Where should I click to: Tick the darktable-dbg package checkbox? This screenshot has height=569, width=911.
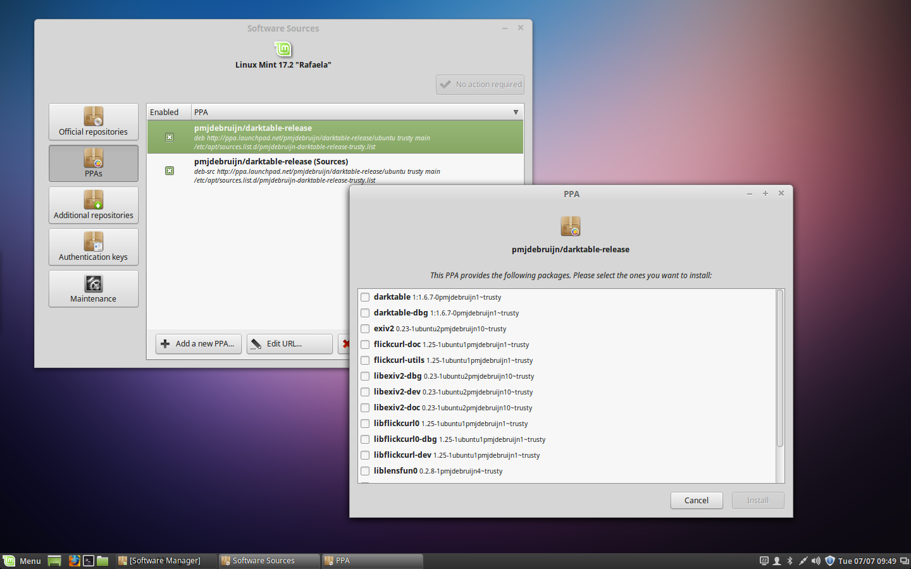point(365,313)
